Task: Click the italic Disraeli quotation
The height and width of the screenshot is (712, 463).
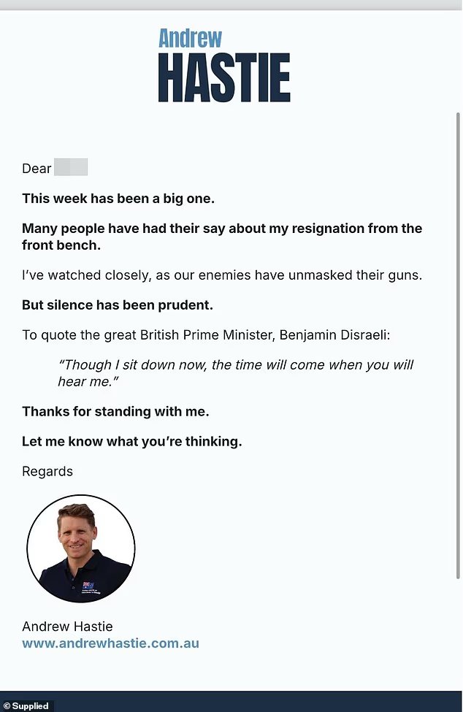Action: 235,372
